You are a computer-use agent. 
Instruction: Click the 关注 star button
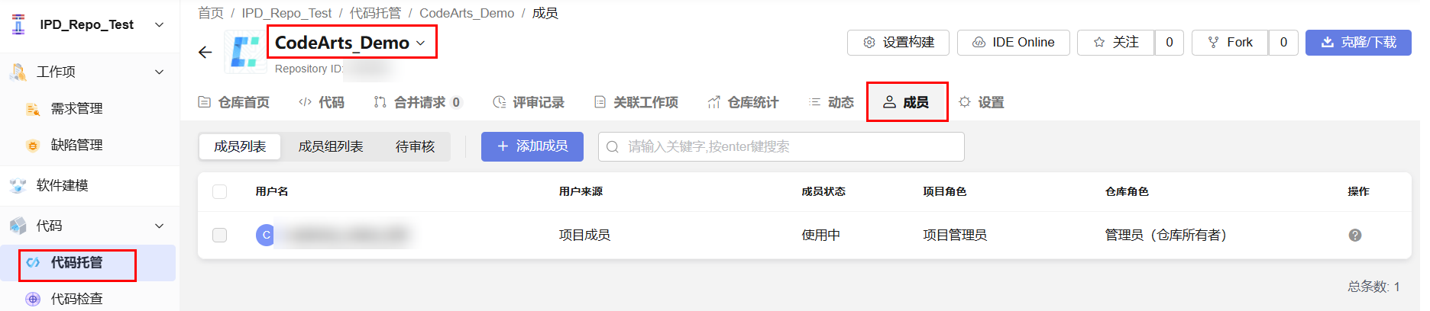(x=1116, y=43)
